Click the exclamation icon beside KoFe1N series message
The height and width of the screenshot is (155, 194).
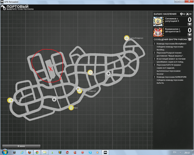[x=155, y=65]
